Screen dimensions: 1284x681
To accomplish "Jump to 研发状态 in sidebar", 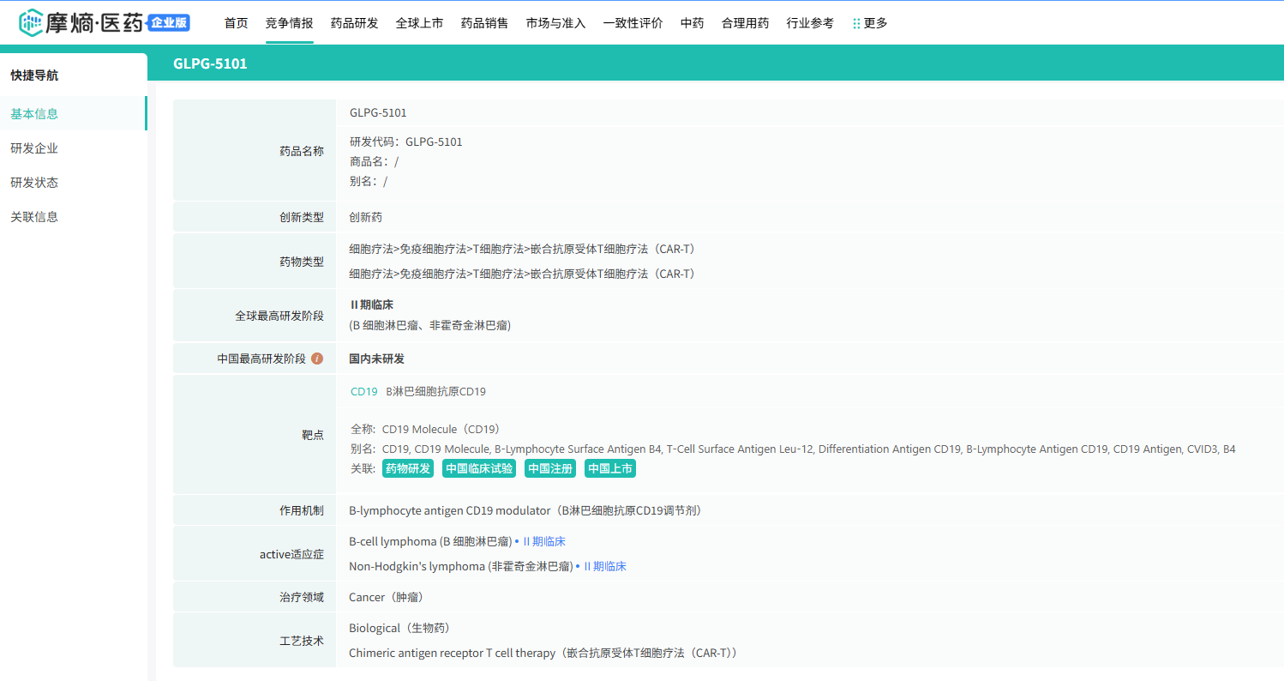I will point(34,183).
